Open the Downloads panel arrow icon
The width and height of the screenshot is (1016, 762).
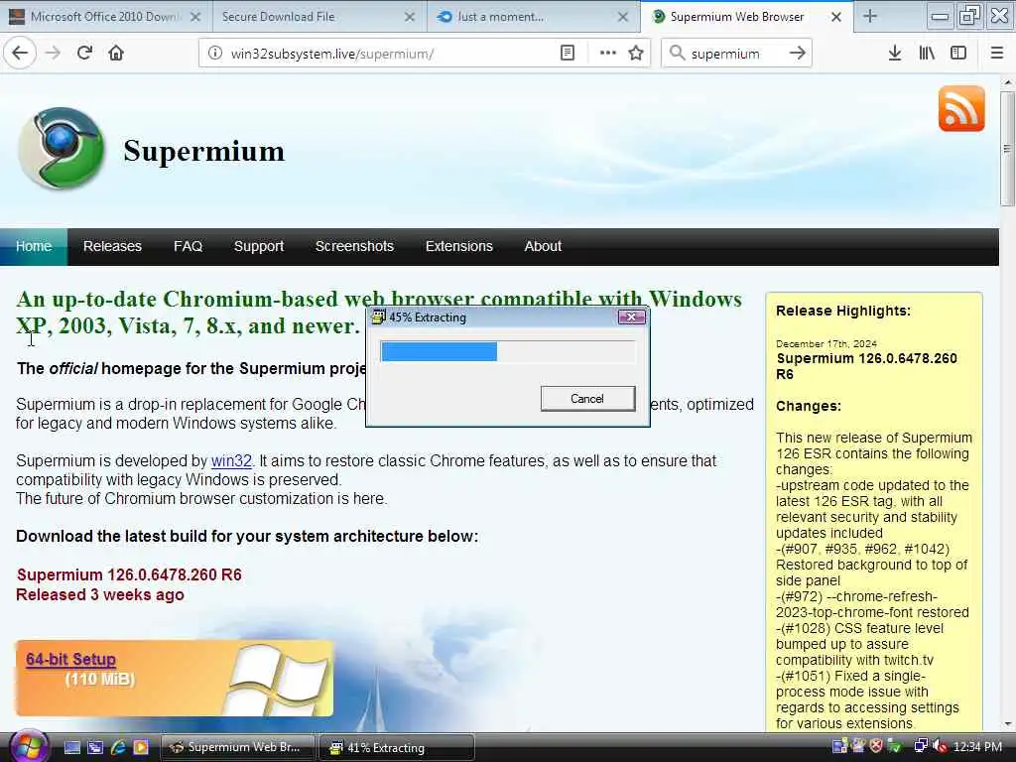tap(895, 54)
